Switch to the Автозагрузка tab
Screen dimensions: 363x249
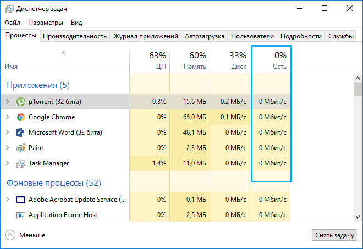205,36
